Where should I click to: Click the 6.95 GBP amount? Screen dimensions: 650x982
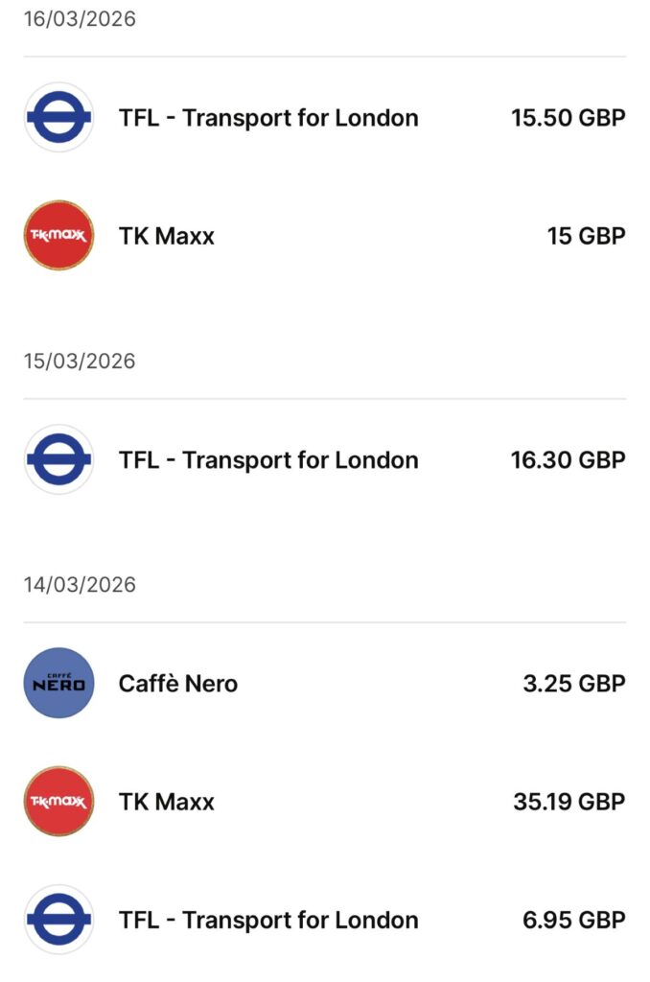pyautogui.click(x=574, y=921)
